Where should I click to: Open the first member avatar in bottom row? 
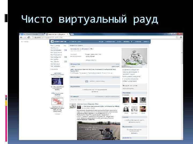pos(126,109)
